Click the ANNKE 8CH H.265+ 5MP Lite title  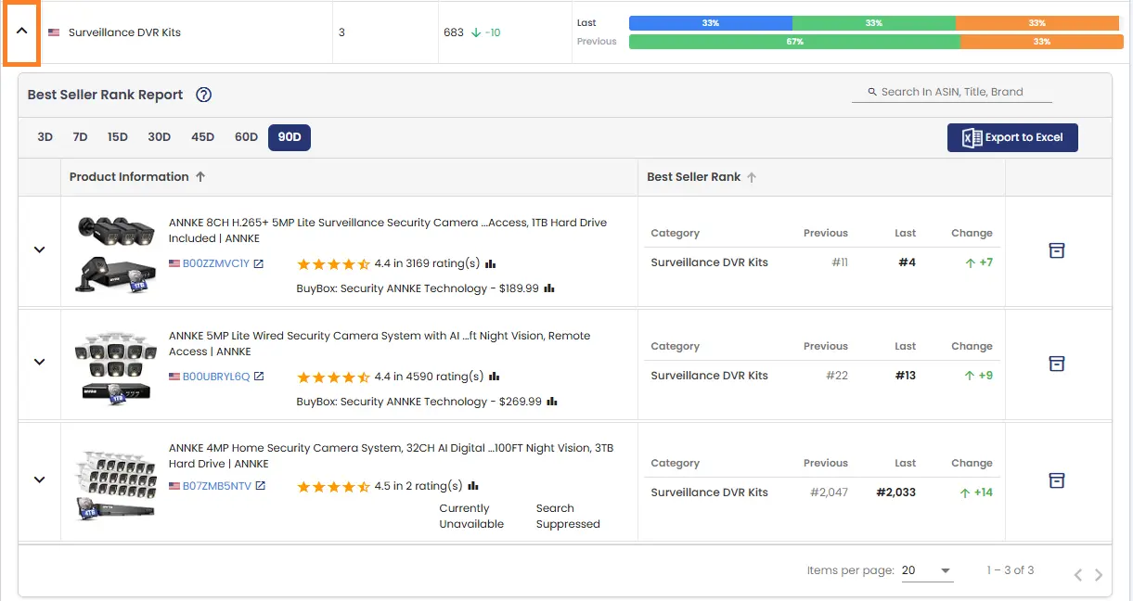click(x=388, y=230)
